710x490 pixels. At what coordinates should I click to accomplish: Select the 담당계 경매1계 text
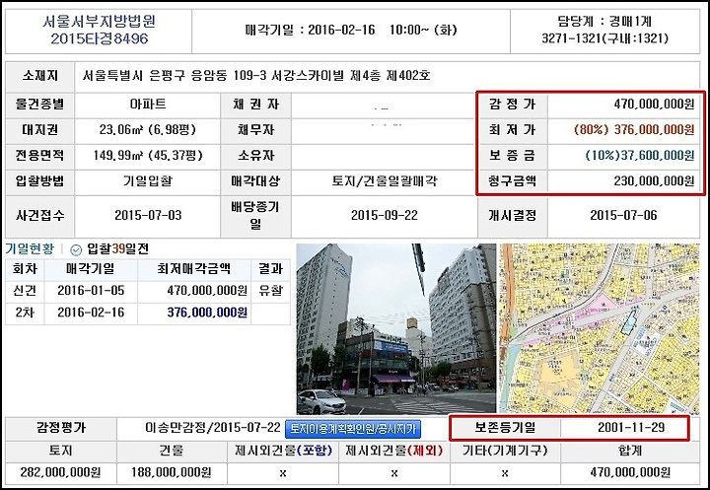[604, 21]
